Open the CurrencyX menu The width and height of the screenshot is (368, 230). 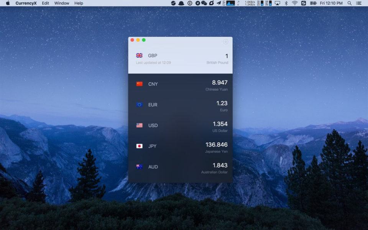[26, 3]
